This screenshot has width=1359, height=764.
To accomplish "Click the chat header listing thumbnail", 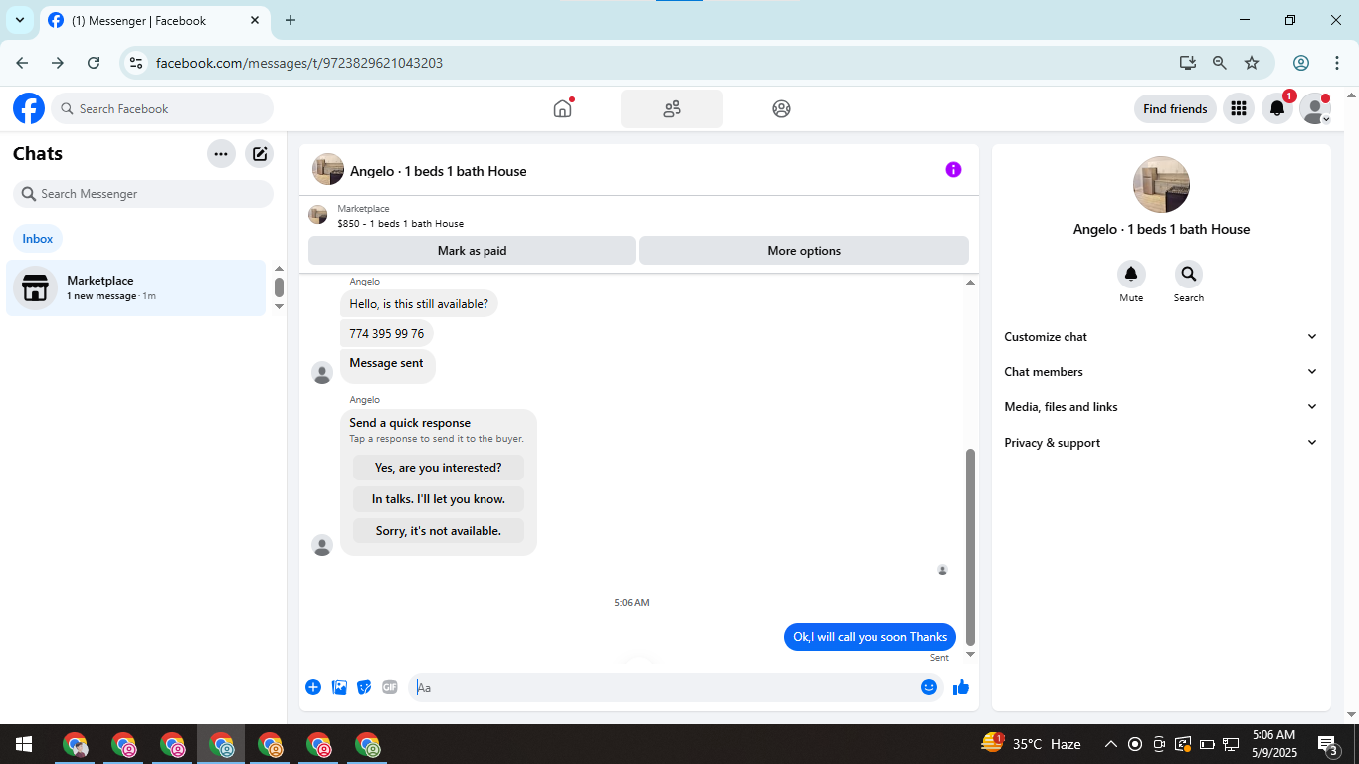I will [x=328, y=170].
